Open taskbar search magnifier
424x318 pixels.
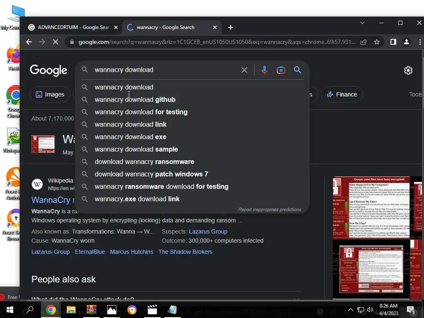point(29,310)
